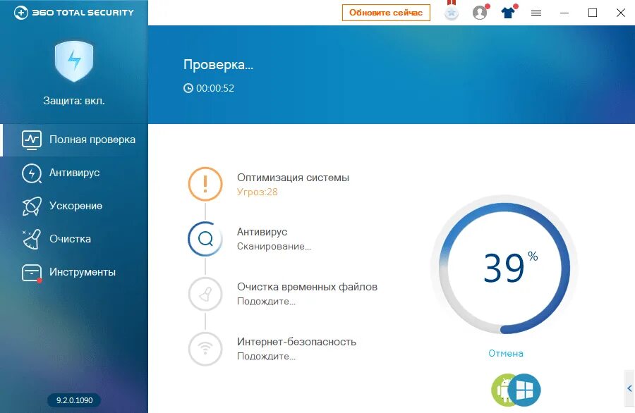Open Полная проверка section

(x=75, y=140)
